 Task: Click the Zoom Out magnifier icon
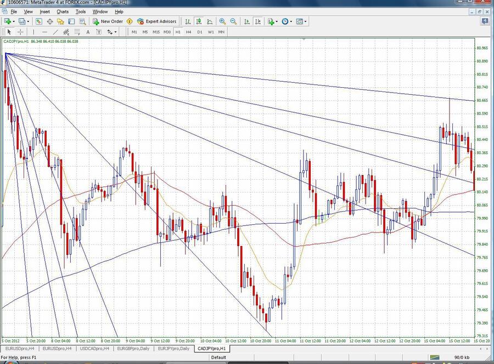[233, 21]
